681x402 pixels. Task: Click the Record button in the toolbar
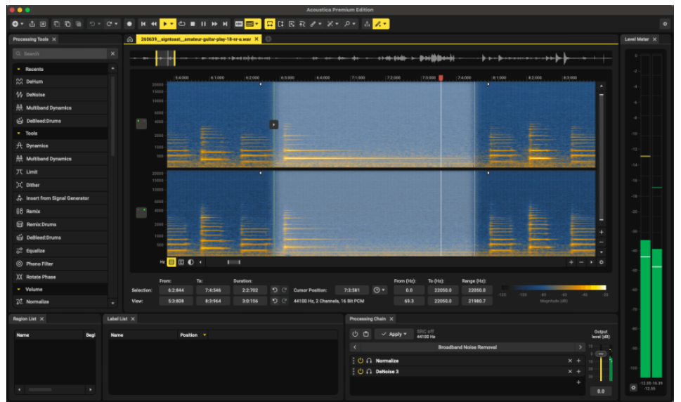click(129, 24)
